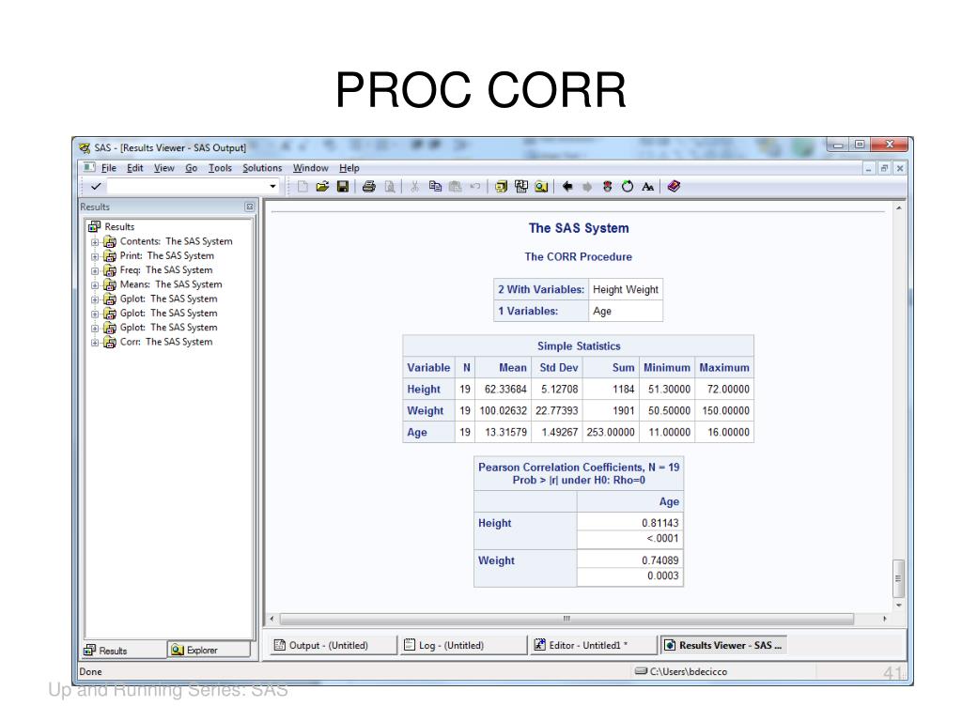962x721 pixels.
Task: Open the Window menu
Action: pos(310,168)
